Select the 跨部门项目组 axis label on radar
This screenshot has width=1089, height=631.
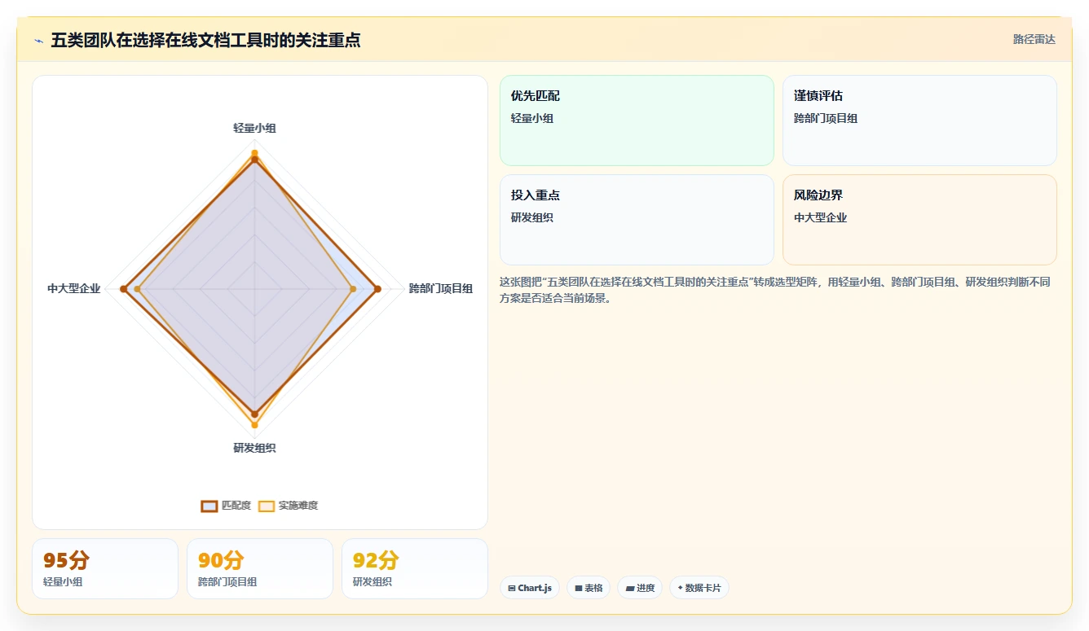[x=441, y=288]
